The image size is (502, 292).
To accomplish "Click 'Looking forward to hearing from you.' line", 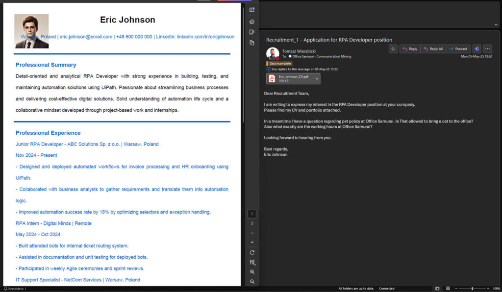I will click(x=298, y=138).
